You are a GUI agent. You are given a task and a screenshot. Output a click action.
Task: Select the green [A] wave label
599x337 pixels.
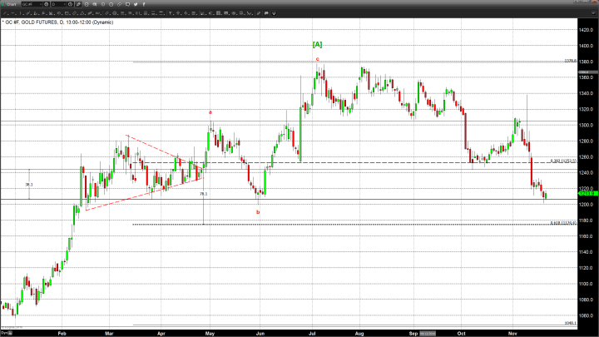tap(317, 44)
